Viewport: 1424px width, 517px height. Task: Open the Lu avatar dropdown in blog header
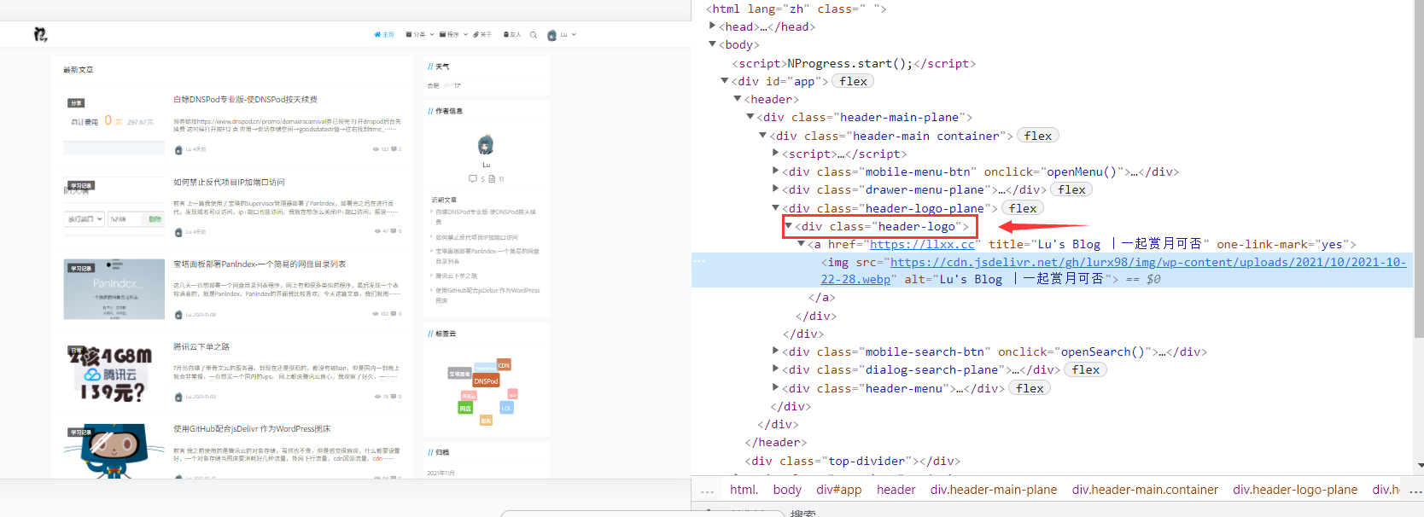[562, 35]
